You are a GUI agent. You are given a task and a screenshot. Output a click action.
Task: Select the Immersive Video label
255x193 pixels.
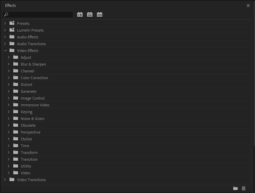click(x=35, y=105)
